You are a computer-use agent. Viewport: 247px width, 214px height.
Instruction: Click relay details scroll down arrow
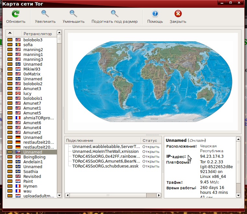click(238, 195)
